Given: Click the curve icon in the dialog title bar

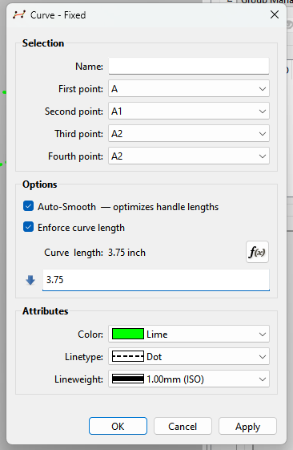Looking at the screenshot, I should point(19,14).
